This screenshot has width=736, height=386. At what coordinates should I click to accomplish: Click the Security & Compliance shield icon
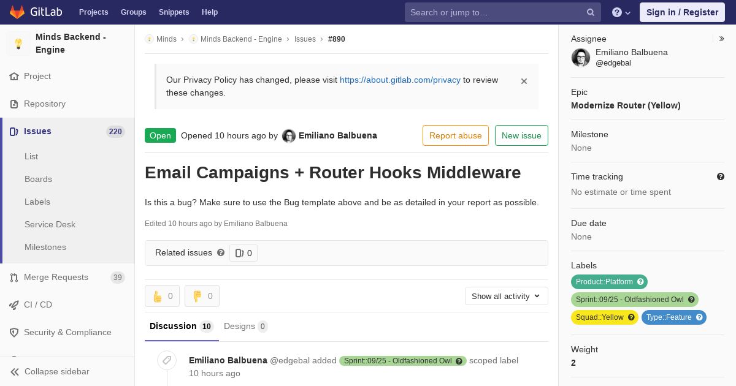[14, 333]
